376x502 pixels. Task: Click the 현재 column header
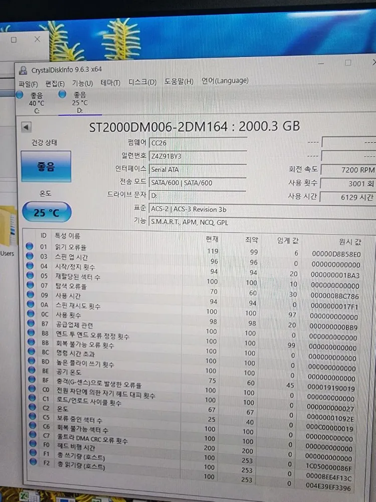tap(212, 239)
